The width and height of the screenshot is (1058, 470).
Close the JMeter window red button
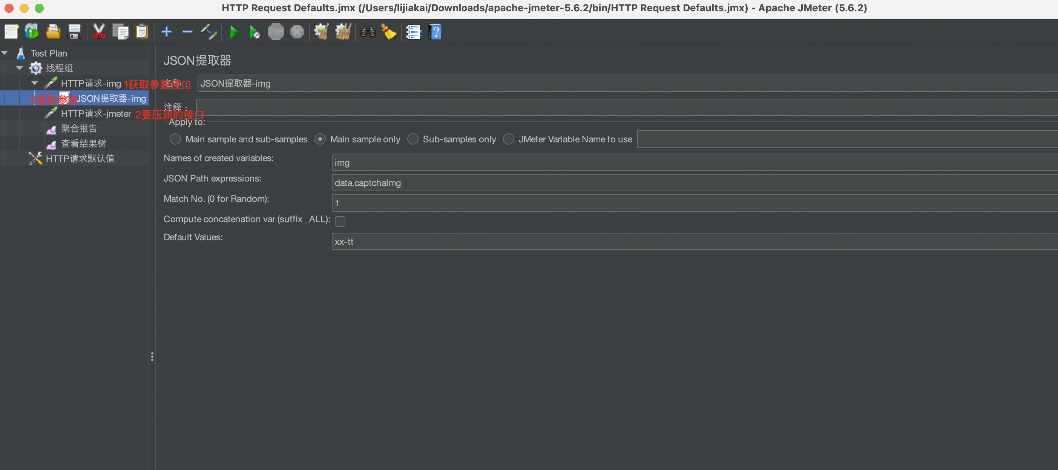pyautogui.click(x=9, y=8)
